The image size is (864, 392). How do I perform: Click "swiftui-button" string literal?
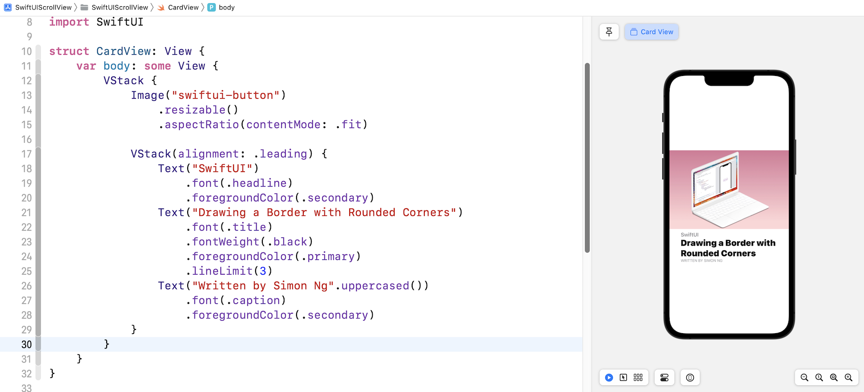pos(225,95)
